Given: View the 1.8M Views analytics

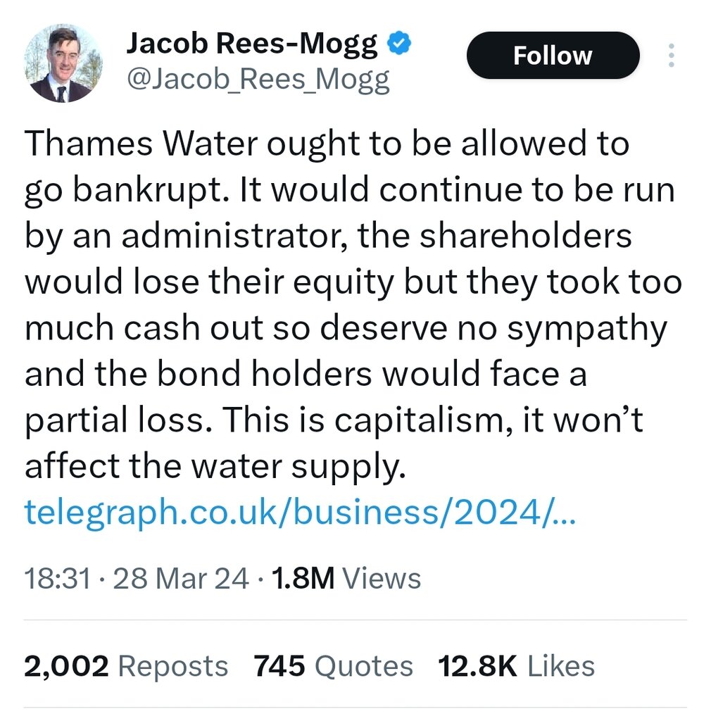Looking at the screenshot, I should pos(346,579).
